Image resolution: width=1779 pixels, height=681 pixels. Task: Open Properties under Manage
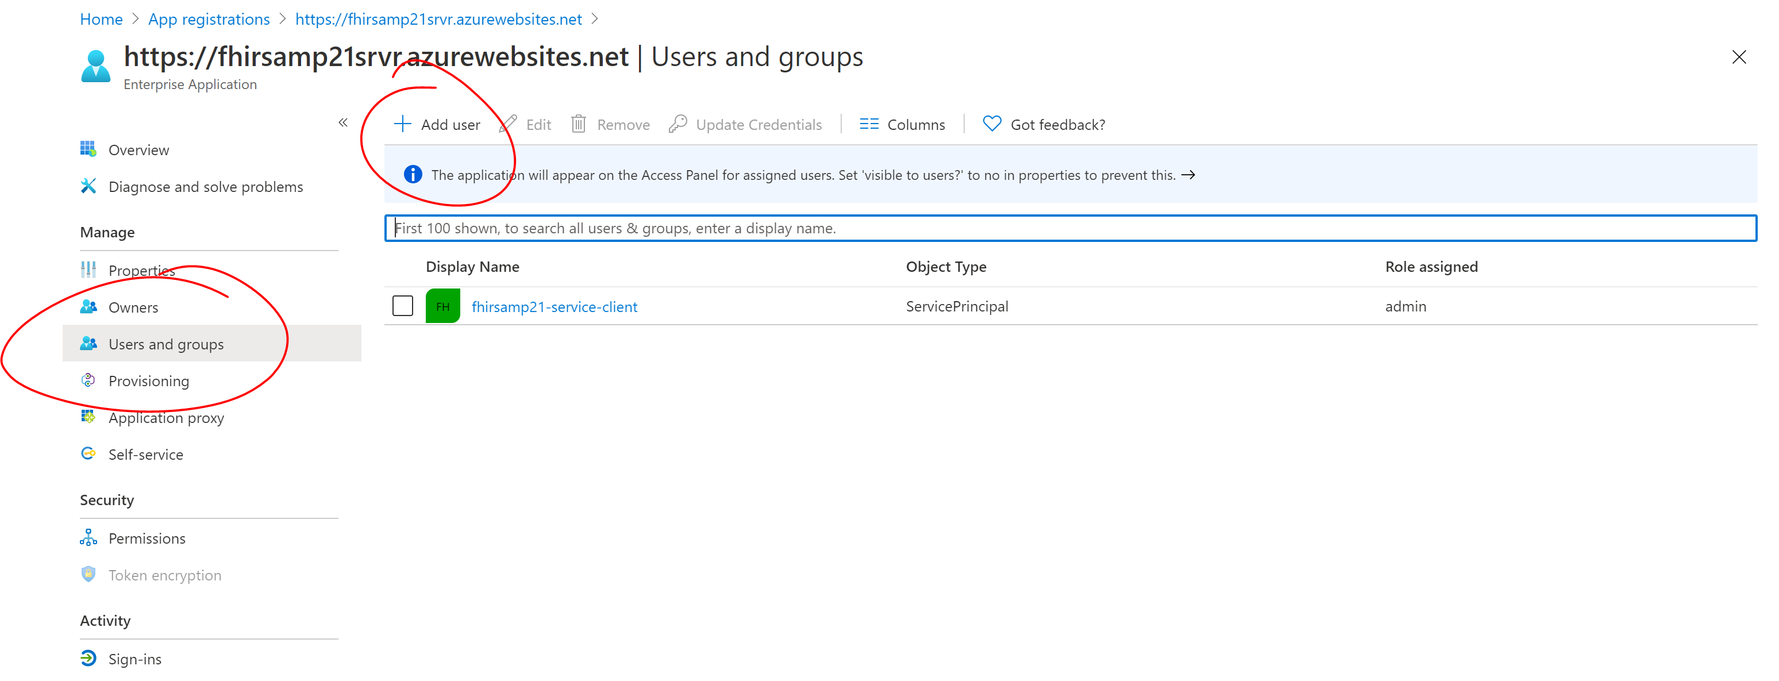pyautogui.click(x=141, y=270)
